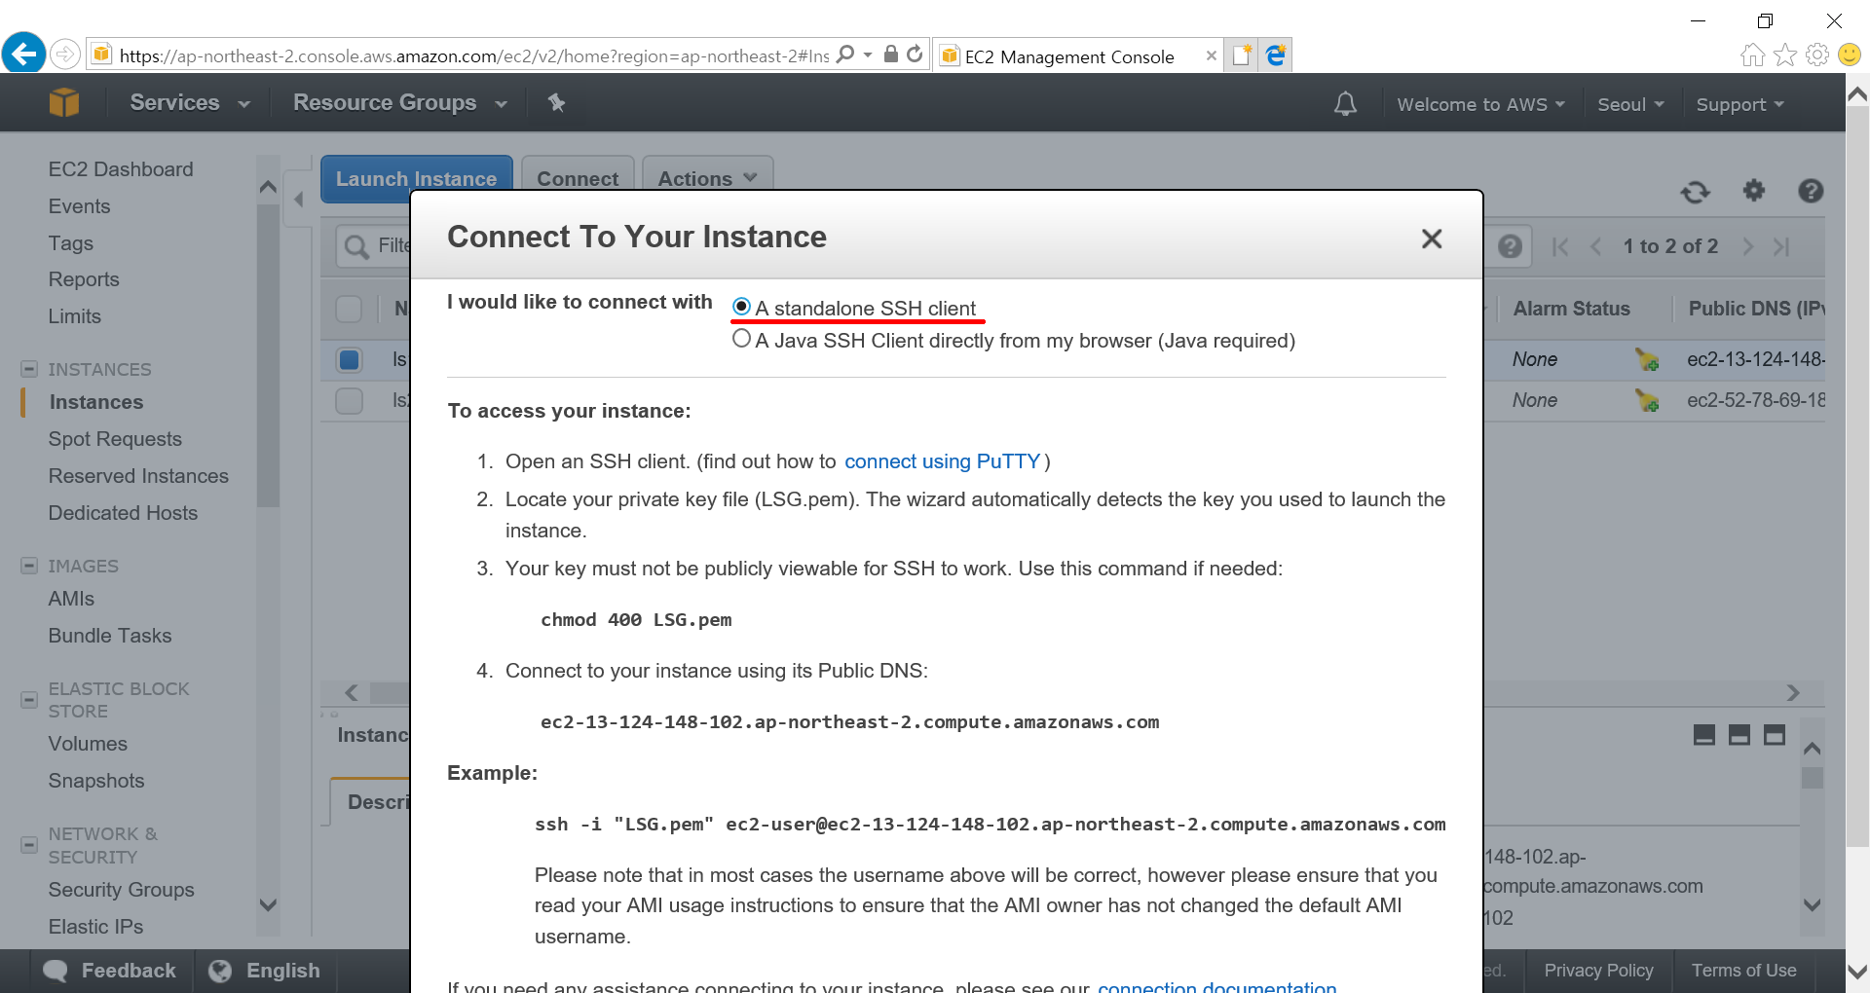The width and height of the screenshot is (1870, 993).
Task: Open the Actions dropdown button
Action: (x=707, y=178)
